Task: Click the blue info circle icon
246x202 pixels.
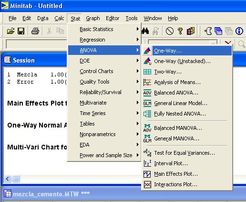Action: (239, 31)
